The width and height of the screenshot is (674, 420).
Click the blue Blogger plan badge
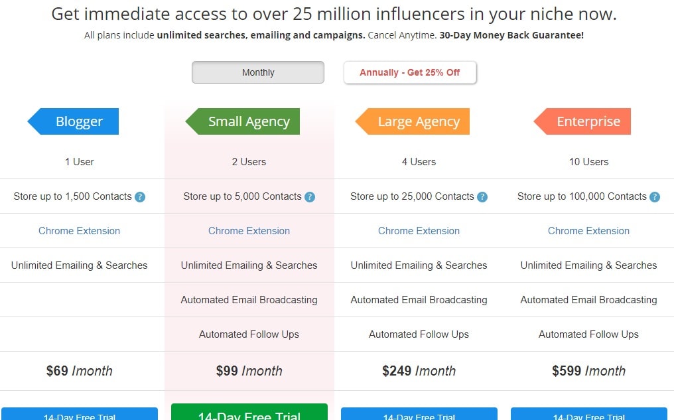(x=73, y=121)
